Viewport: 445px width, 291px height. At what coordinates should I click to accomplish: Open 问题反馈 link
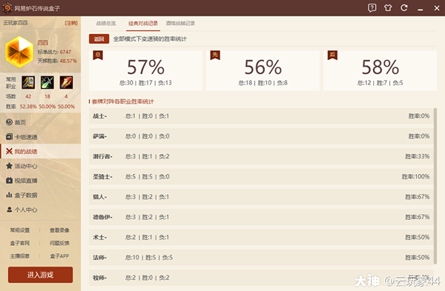pos(59,243)
